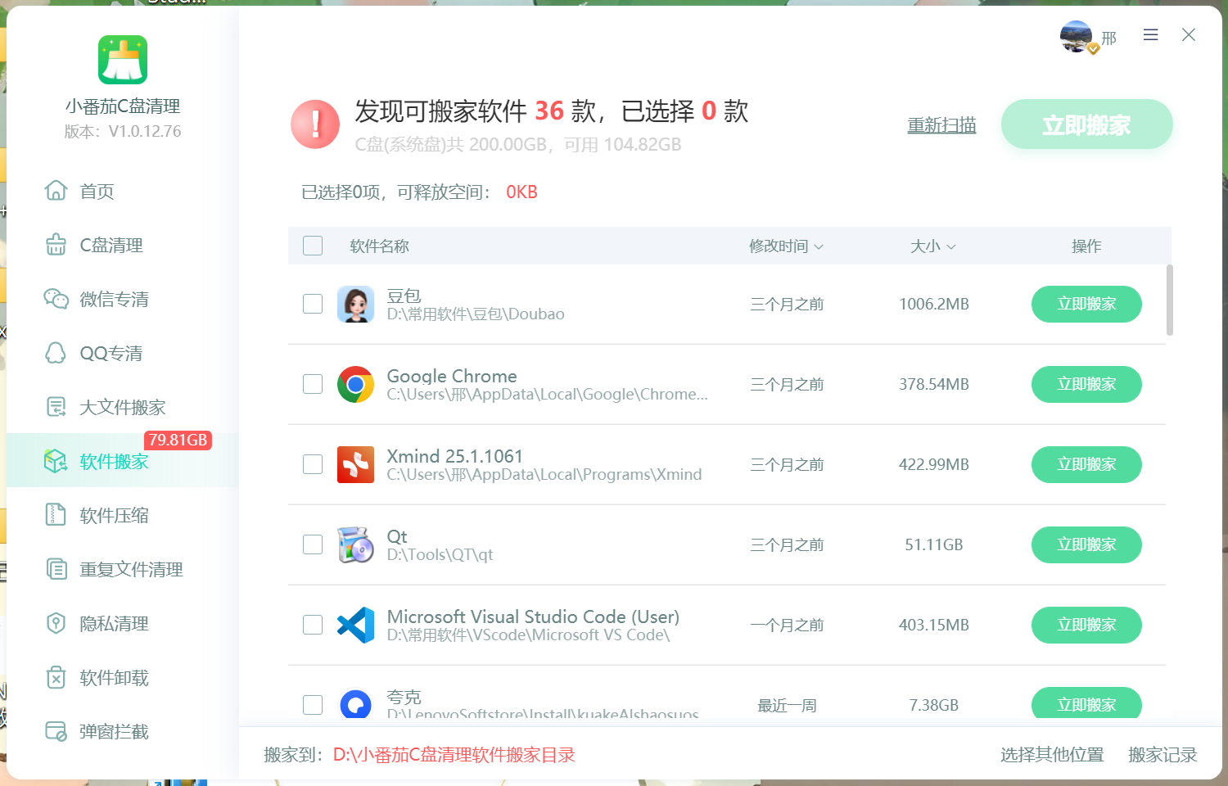
Task: Check the Qt row checkbox
Action: click(313, 544)
